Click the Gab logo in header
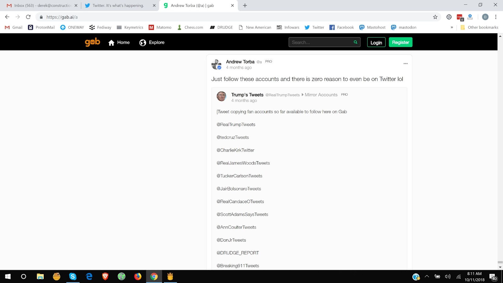 coord(92,42)
